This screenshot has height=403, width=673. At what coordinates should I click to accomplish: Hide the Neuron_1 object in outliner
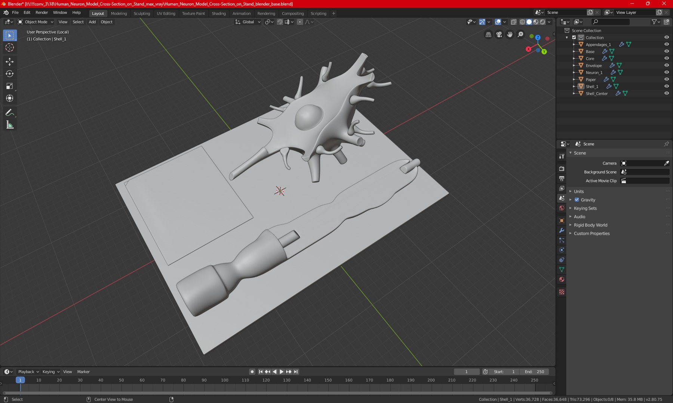click(666, 72)
